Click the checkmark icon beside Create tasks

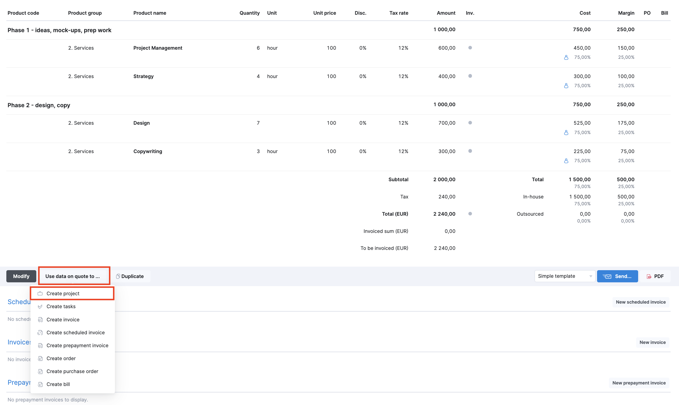coord(40,306)
